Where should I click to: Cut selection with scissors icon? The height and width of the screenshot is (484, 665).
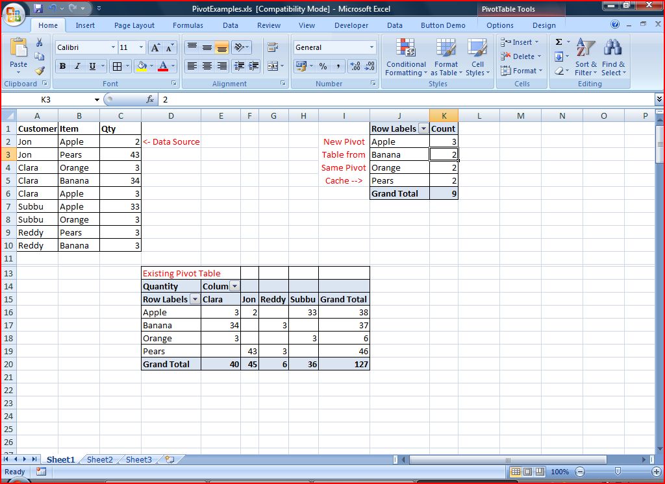[40, 42]
